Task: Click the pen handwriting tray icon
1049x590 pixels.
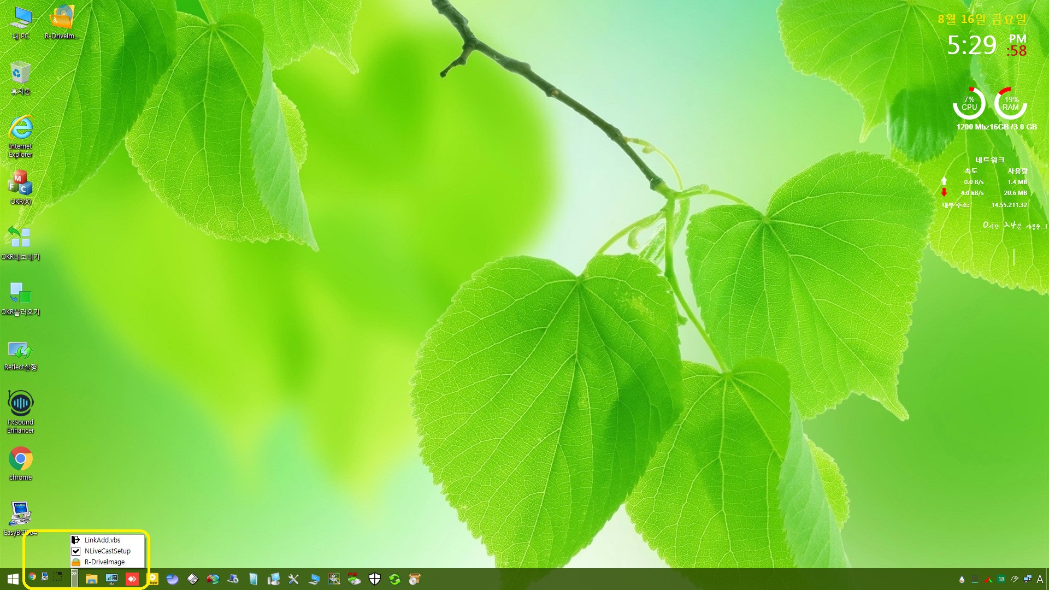Action: pyautogui.click(x=1015, y=579)
